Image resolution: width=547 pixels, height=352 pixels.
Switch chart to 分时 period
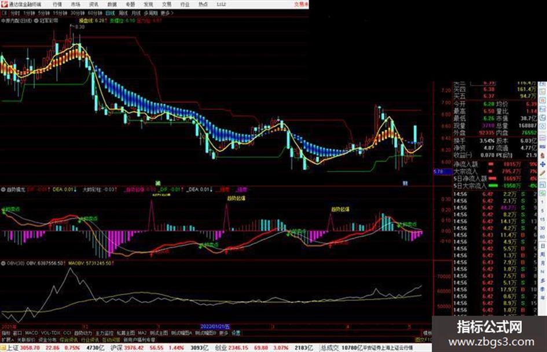pos(15,13)
